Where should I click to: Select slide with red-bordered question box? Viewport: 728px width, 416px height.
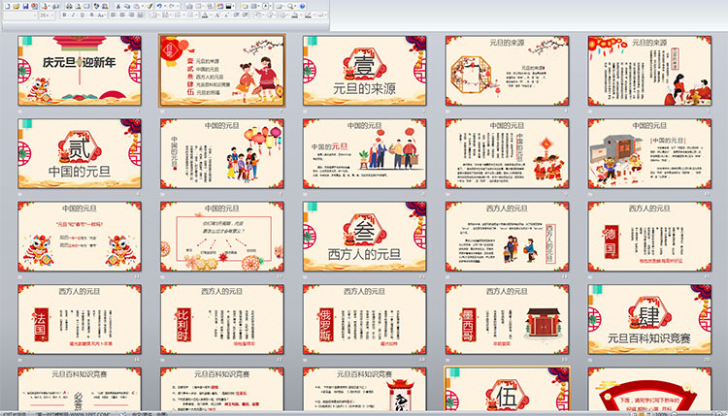point(222,237)
